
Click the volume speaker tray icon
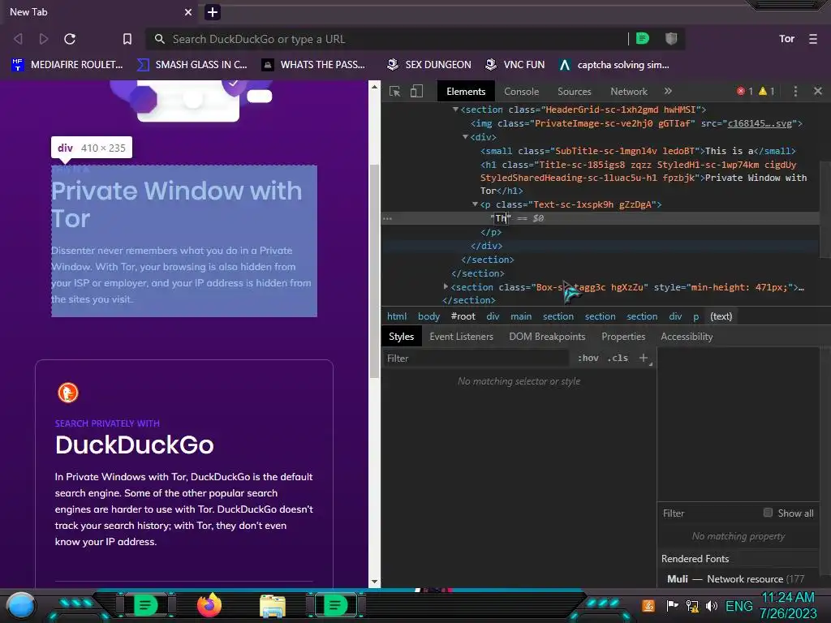pyautogui.click(x=712, y=605)
